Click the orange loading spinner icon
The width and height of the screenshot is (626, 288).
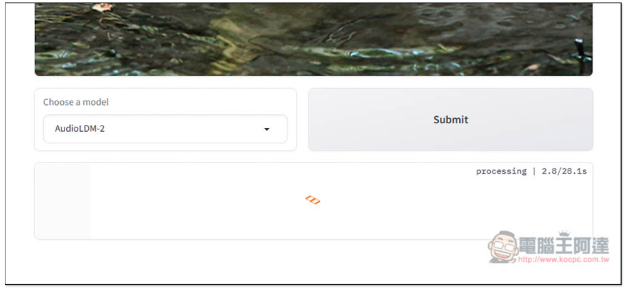(x=312, y=200)
